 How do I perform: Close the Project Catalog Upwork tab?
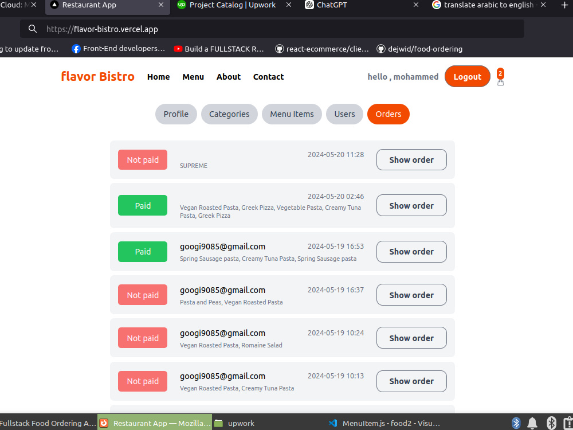pos(289,5)
